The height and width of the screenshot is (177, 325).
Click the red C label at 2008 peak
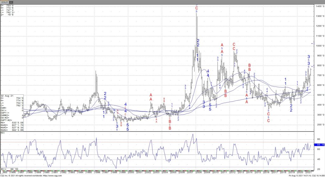196,8
